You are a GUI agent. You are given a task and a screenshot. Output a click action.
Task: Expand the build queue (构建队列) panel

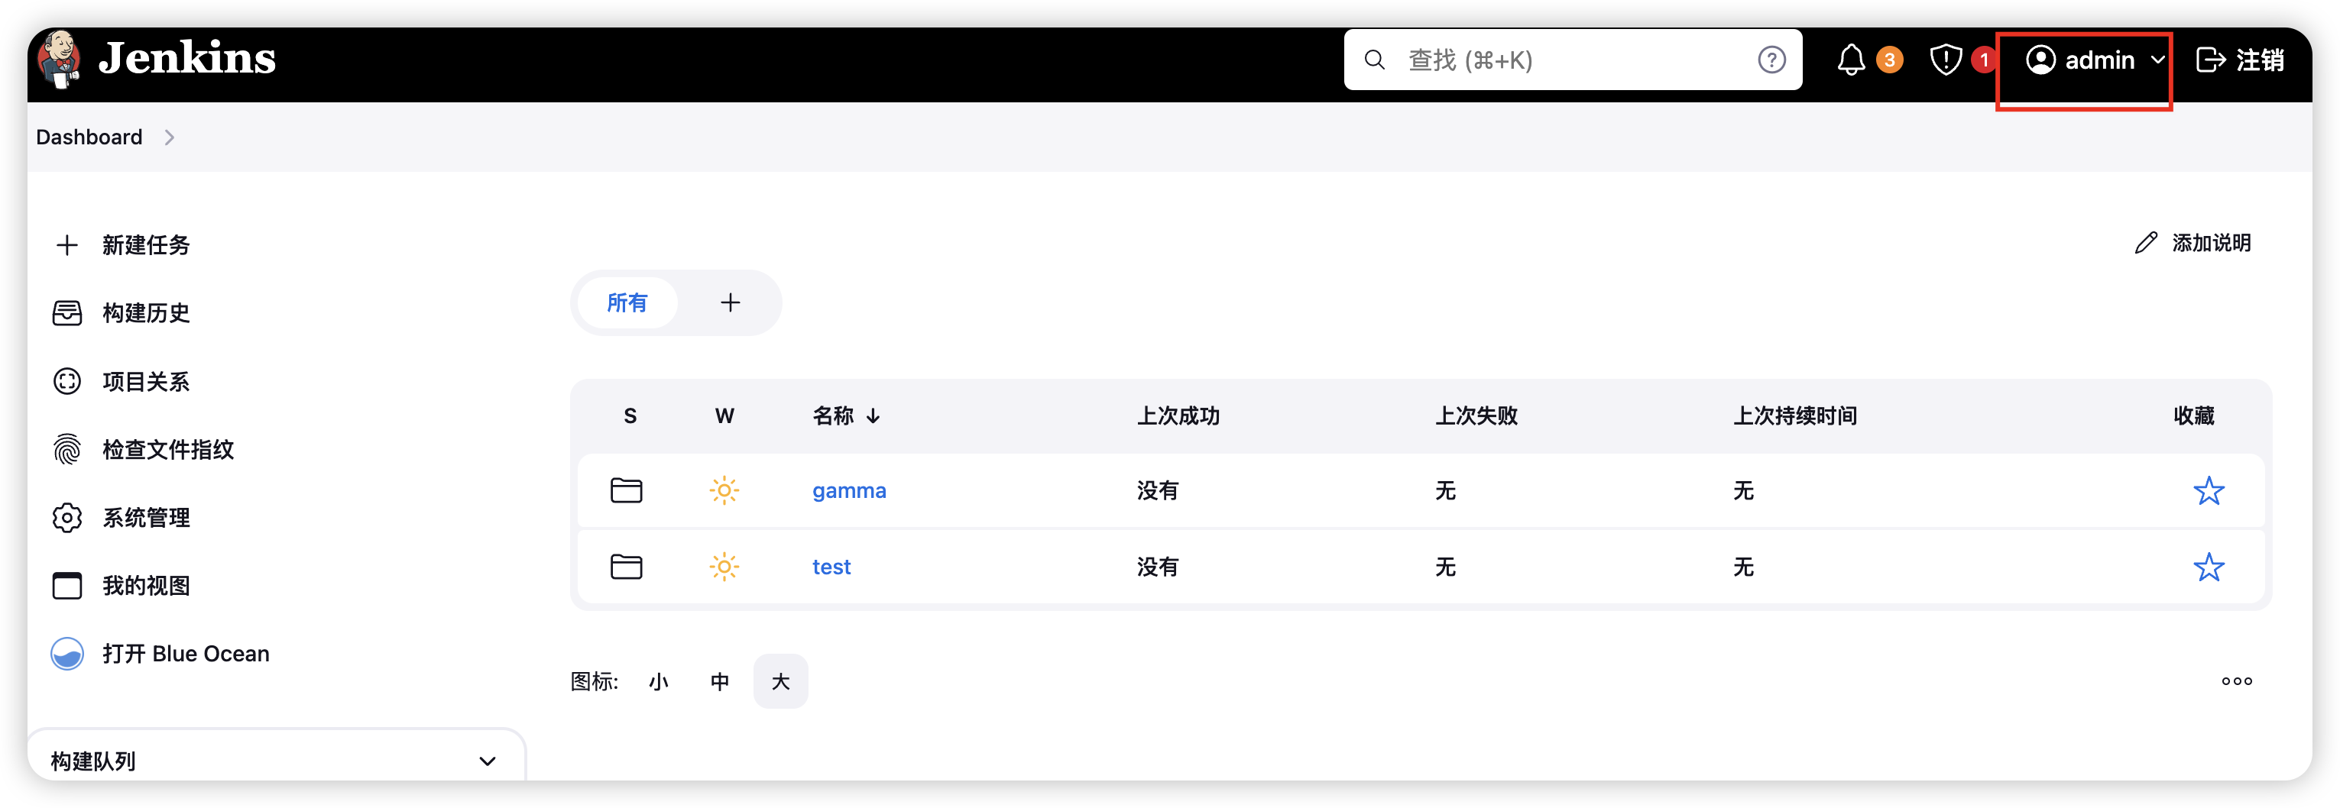click(487, 761)
